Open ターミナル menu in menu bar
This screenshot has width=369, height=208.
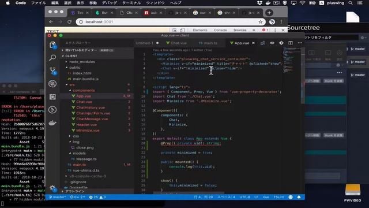click(x=131, y=3)
